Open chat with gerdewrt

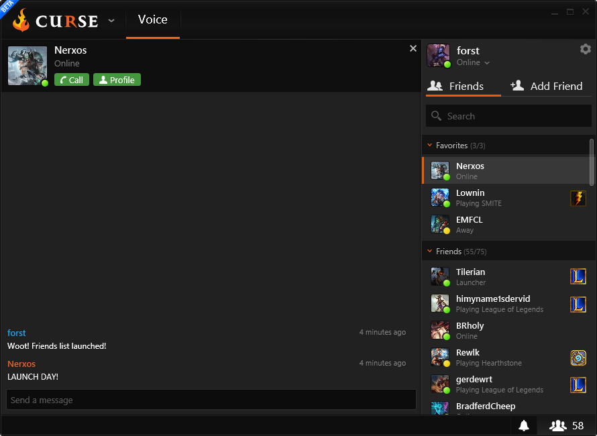click(506, 384)
